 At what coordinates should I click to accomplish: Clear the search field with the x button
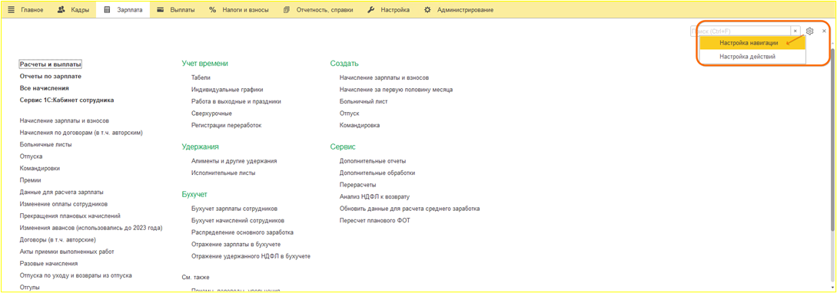[x=795, y=31]
